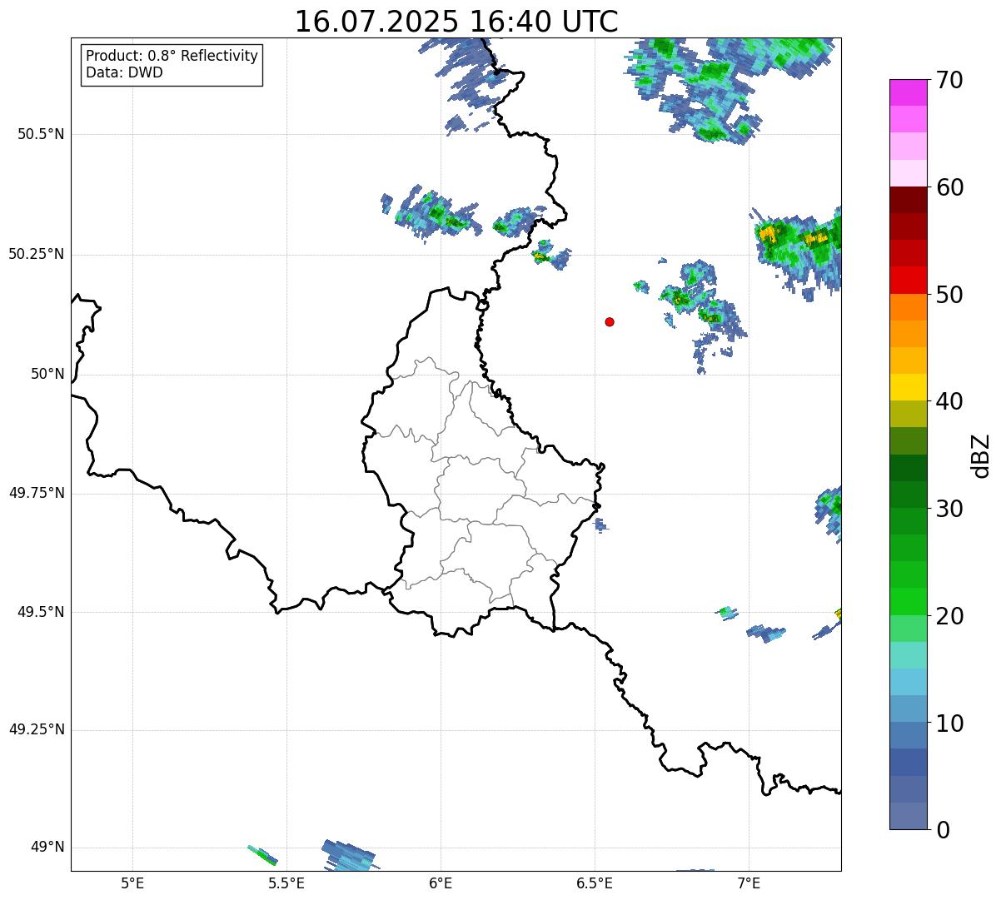Click the 'Product: 0.8° Reflectivity' label

click(x=172, y=56)
